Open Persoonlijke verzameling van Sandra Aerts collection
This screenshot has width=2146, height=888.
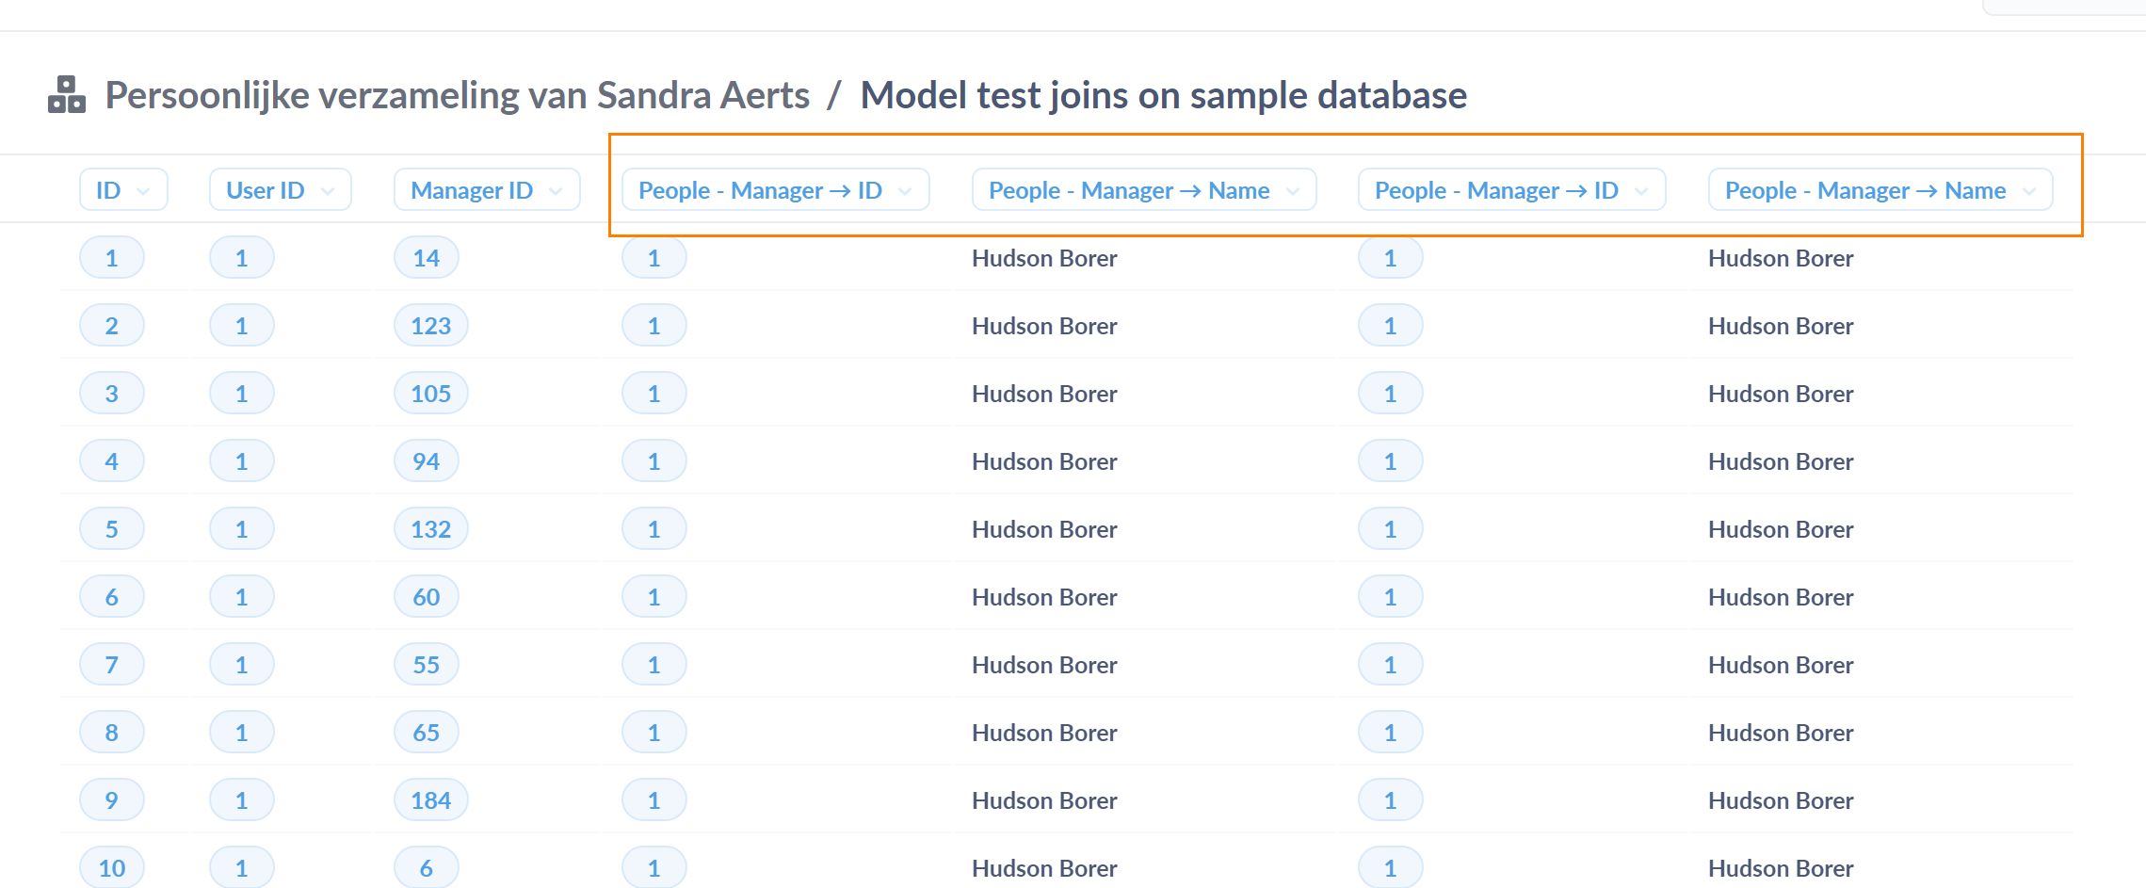[x=457, y=95]
